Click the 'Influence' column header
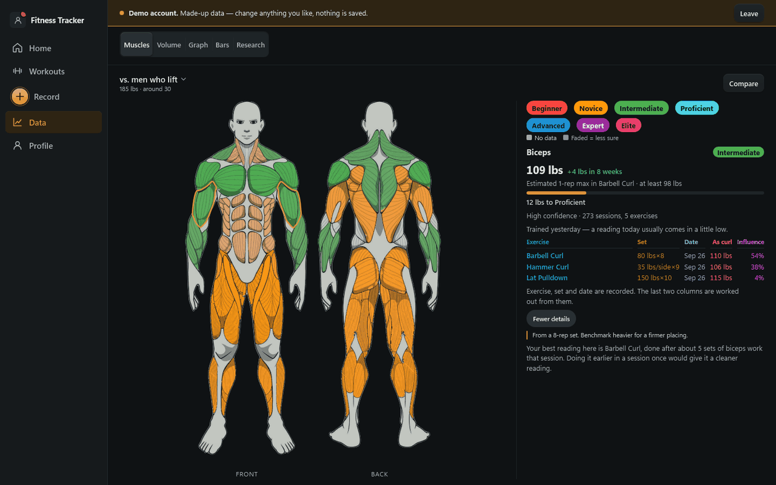 [x=751, y=242]
